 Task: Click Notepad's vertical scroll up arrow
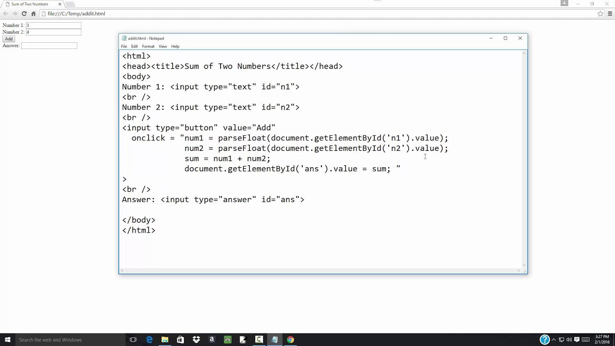(x=524, y=52)
